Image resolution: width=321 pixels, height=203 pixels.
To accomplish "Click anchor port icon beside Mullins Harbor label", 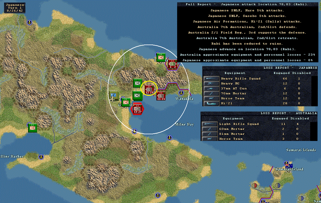I will point(41,157).
